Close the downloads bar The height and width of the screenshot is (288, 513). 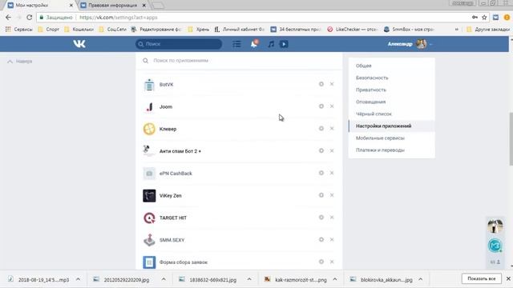point(508,278)
